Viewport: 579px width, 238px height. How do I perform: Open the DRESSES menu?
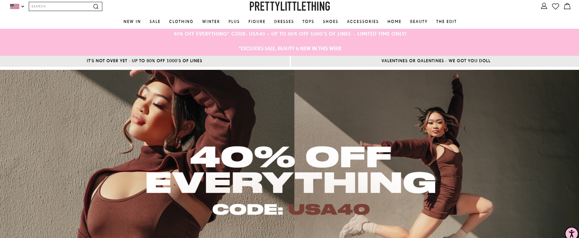[x=284, y=21]
